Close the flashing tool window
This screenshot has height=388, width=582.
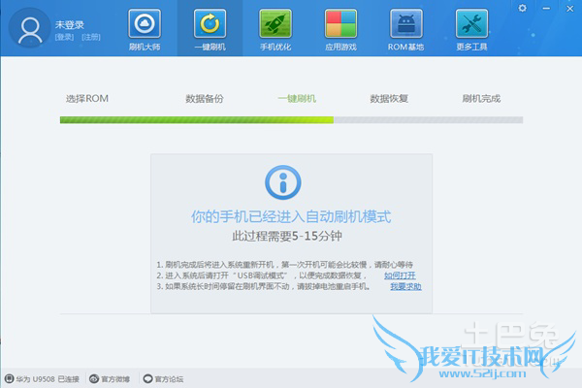pos(570,8)
